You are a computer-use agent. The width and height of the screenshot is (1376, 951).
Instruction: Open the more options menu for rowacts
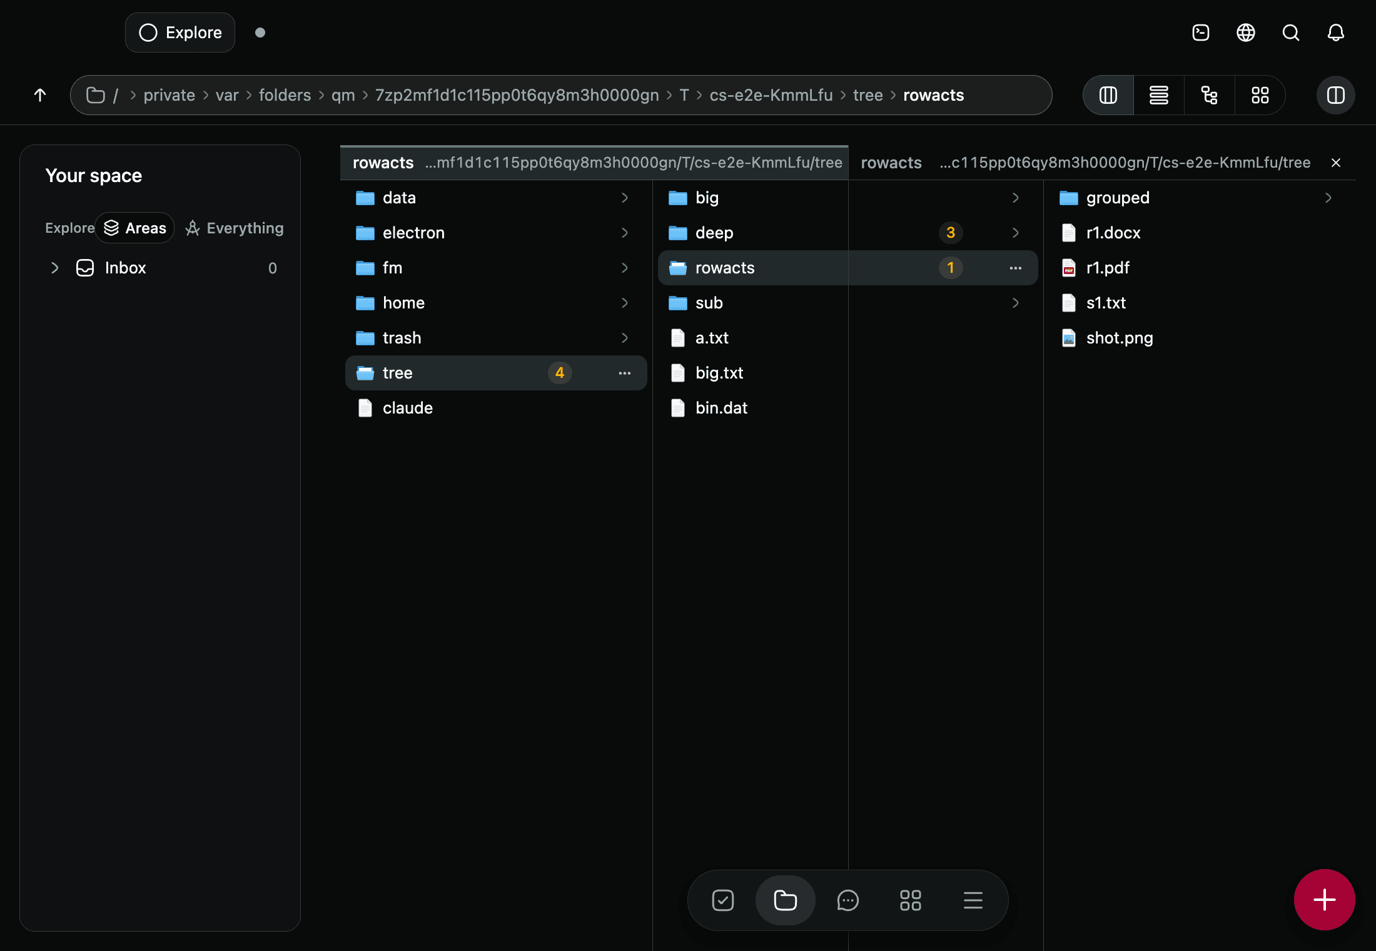(x=1016, y=268)
